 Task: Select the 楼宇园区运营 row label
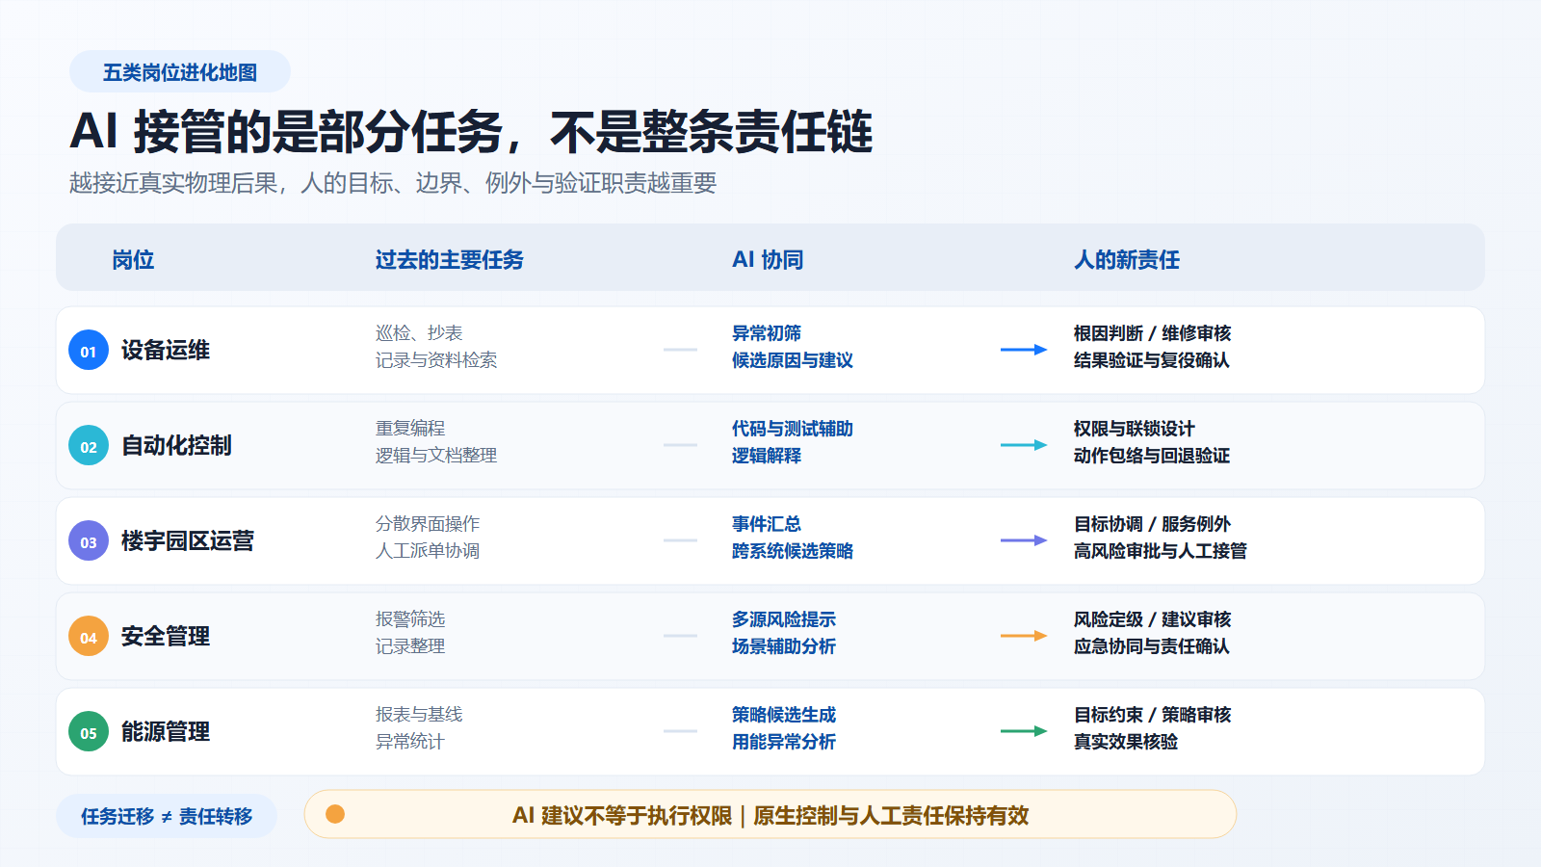click(188, 540)
